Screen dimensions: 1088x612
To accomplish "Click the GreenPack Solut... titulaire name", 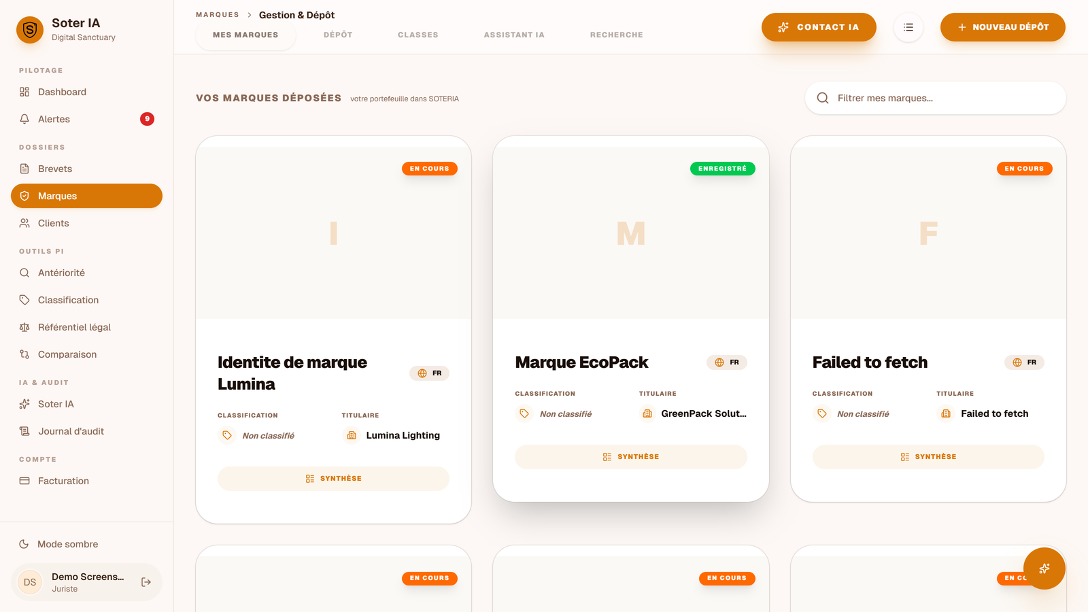I will [x=704, y=413].
